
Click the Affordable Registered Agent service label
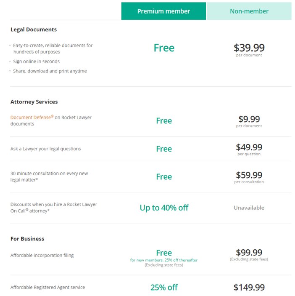pyautogui.click(x=47, y=287)
